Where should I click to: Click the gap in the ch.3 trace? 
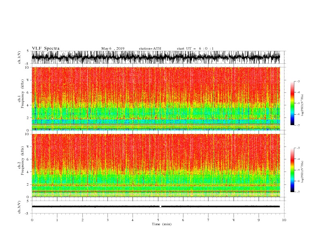pyautogui.click(x=160, y=207)
